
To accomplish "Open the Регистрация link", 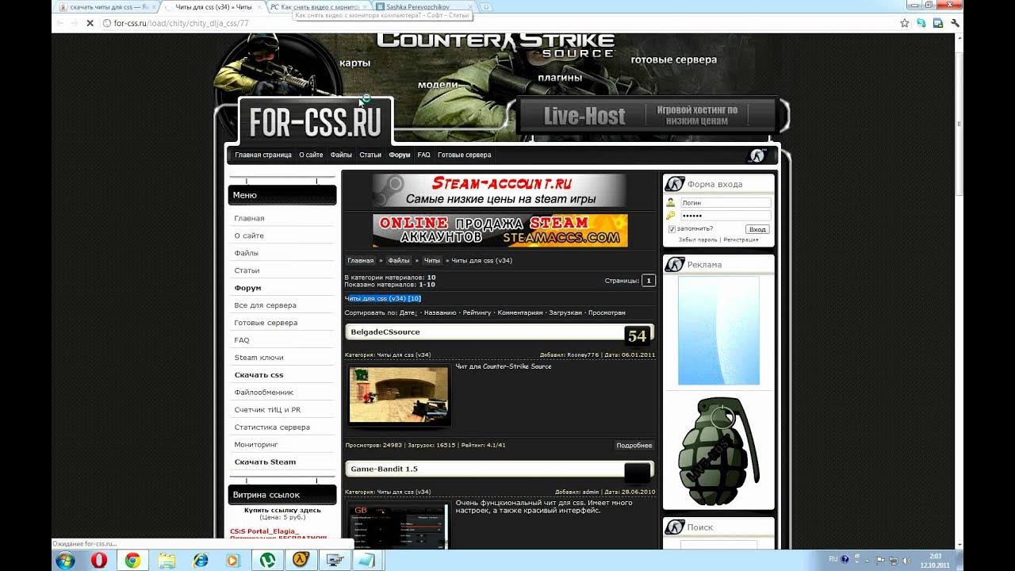I will pyautogui.click(x=741, y=240).
